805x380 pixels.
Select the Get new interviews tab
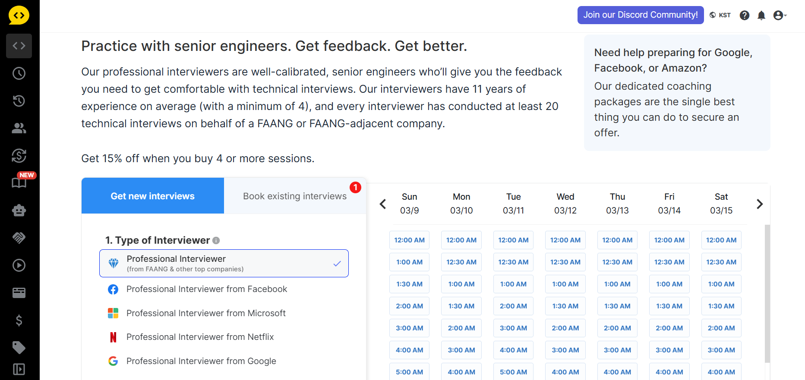point(153,196)
